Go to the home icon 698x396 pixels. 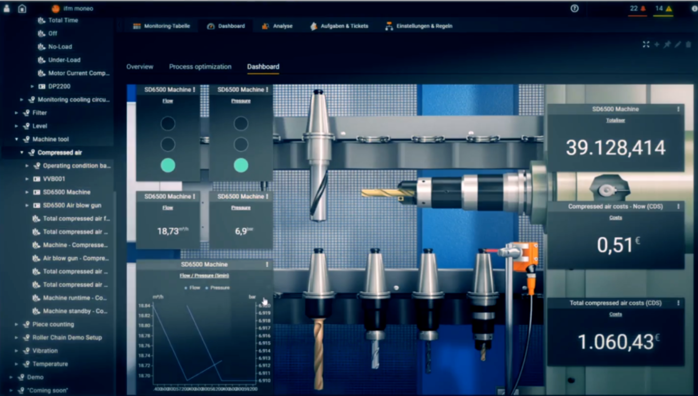[22, 8]
